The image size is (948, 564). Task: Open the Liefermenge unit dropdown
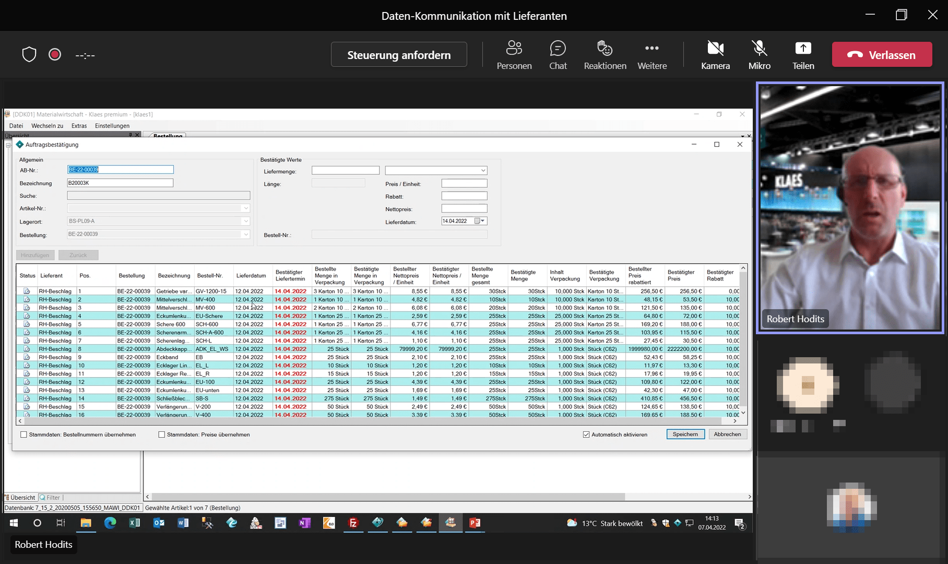pos(483,170)
